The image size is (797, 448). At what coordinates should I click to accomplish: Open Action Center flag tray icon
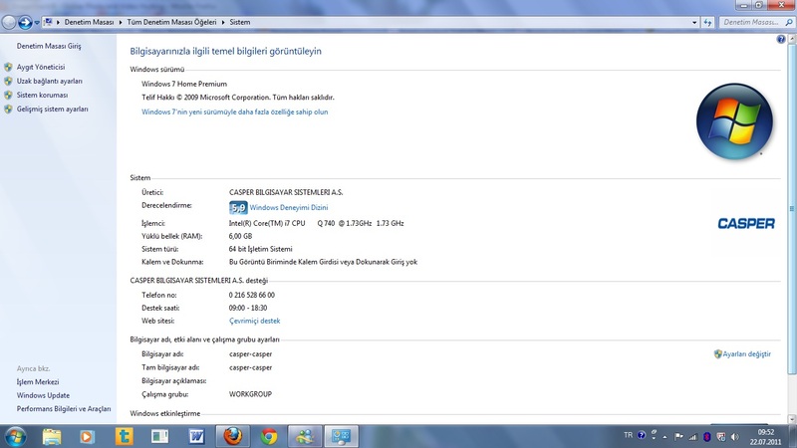pos(678,436)
